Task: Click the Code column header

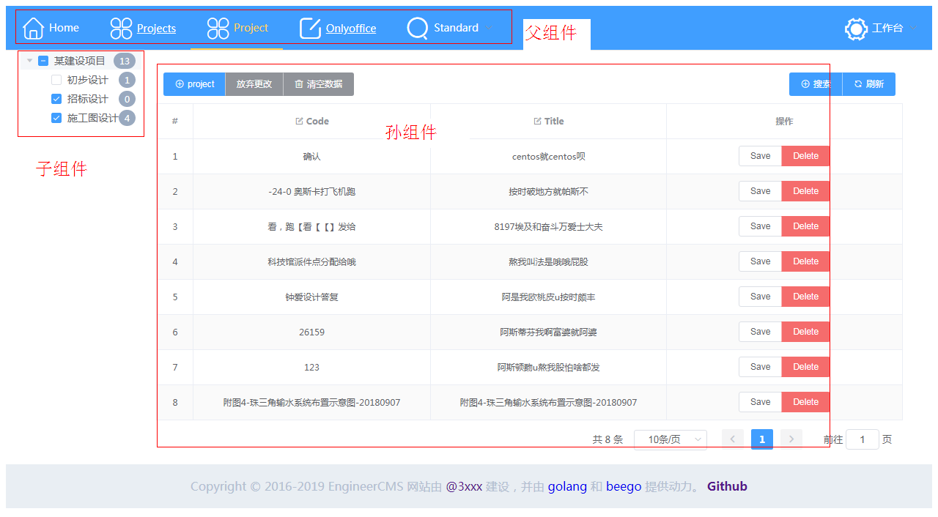Action: pos(311,121)
